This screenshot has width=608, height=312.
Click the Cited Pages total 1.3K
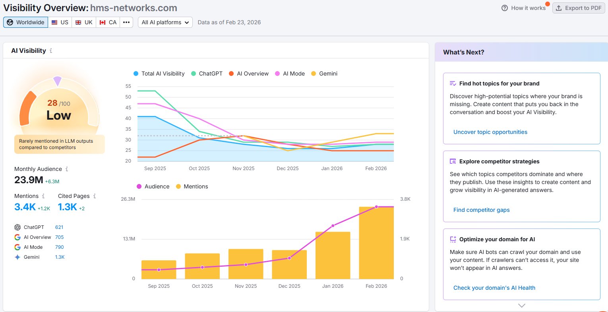click(68, 207)
